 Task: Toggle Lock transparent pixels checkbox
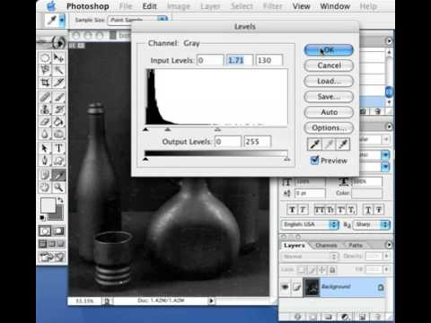302,270
